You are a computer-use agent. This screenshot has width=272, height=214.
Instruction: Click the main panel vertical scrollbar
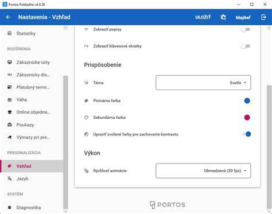[x=269, y=147]
